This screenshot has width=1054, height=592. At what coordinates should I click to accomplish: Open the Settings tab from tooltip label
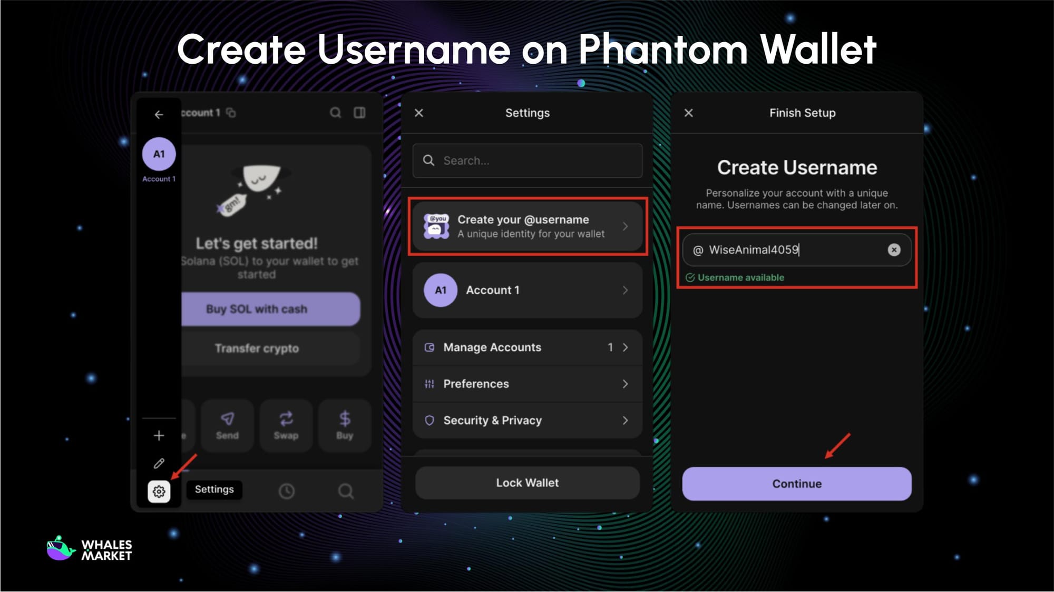click(214, 489)
